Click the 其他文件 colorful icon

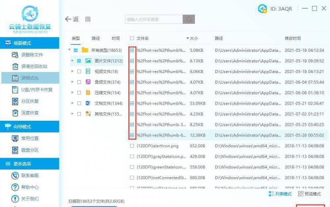(x=88, y=114)
